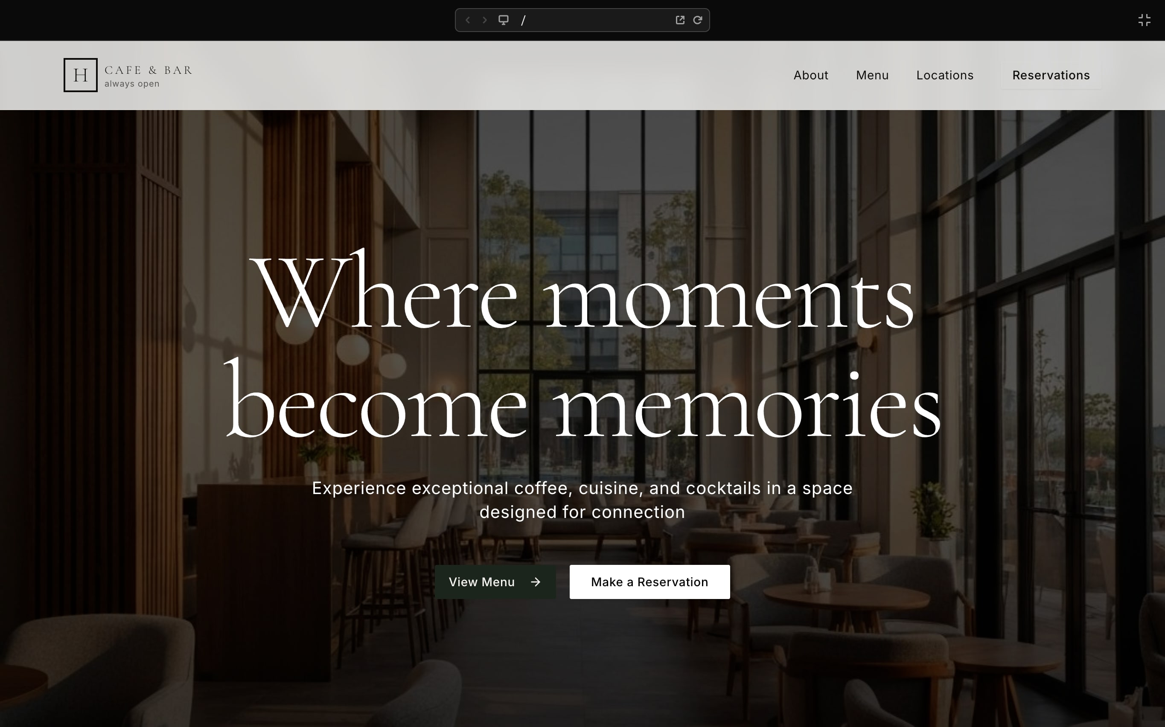The width and height of the screenshot is (1165, 727).
Task: Click the Reservations nav button
Action: coord(1051,76)
